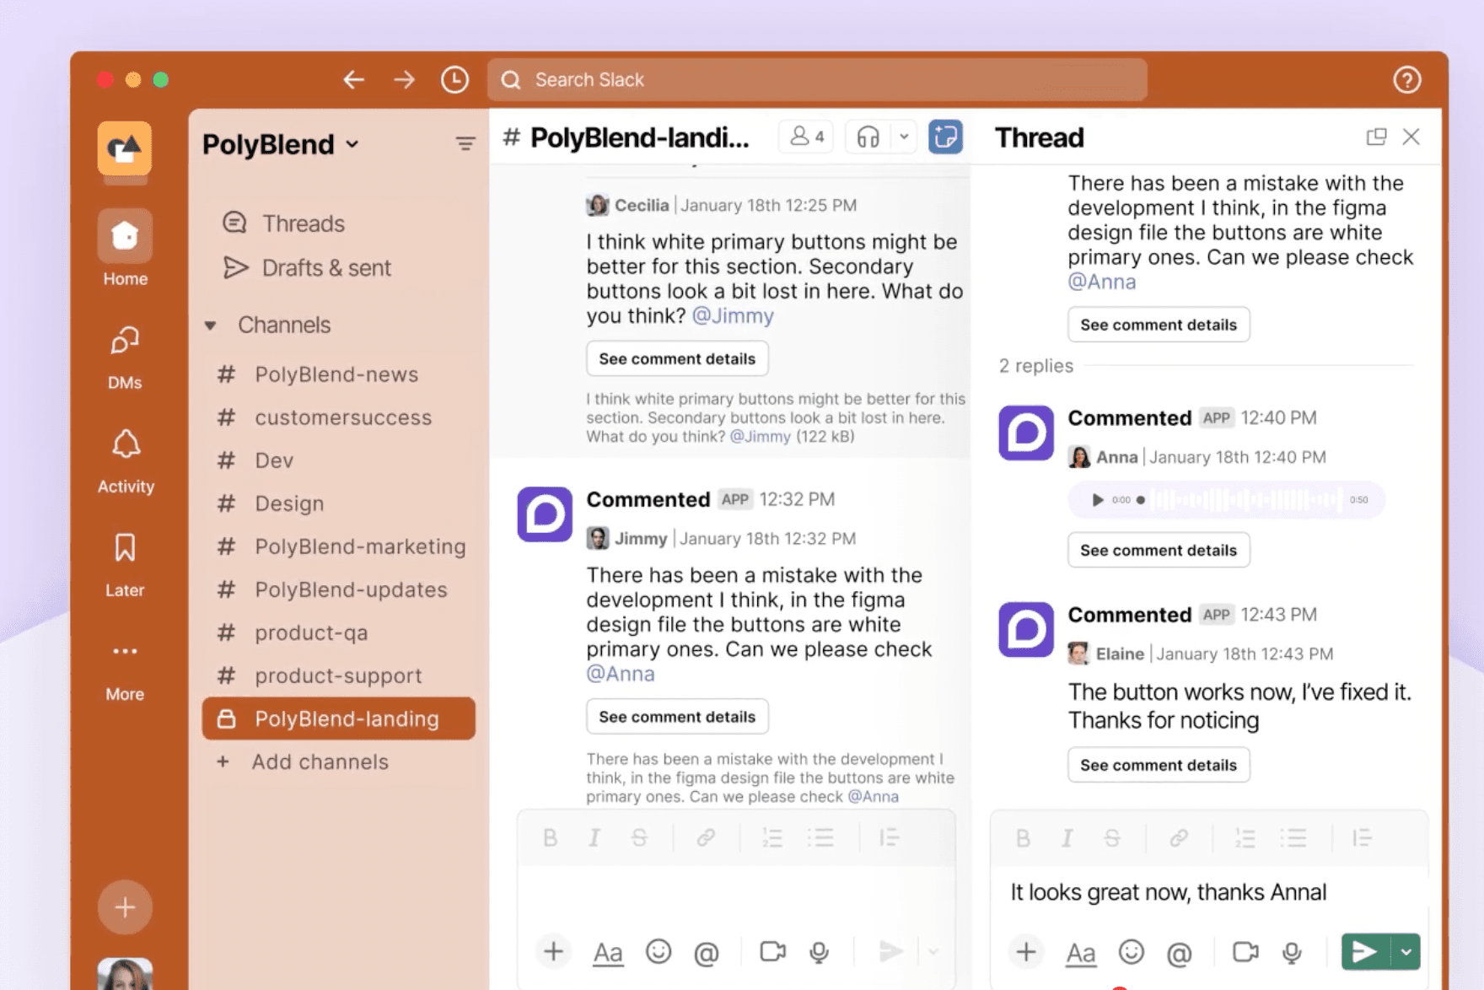The image size is (1484, 990).
Task: Open Threads in sidebar
Action: pos(283,223)
